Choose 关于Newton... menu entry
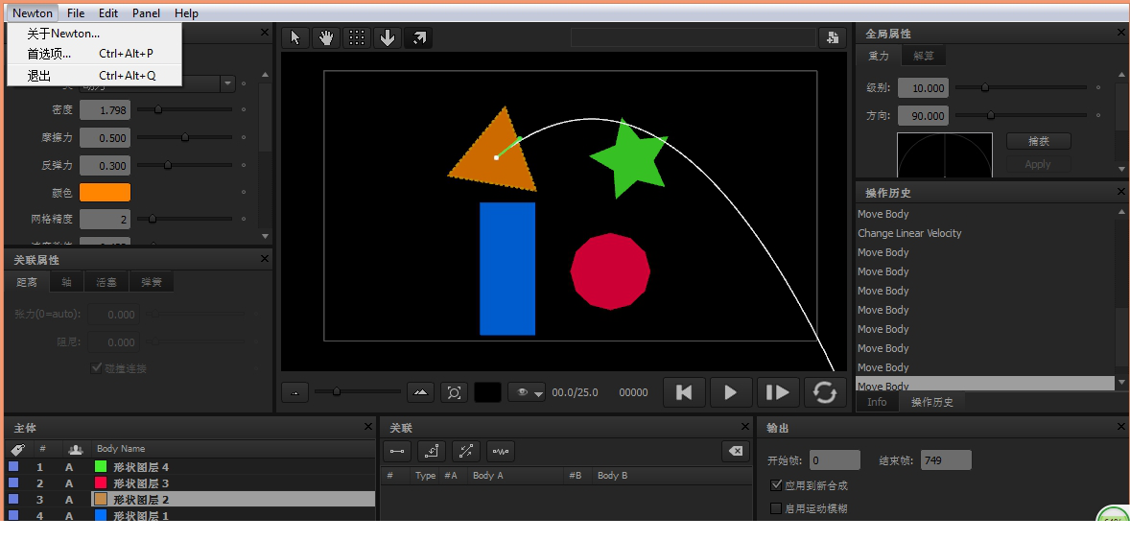The width and height of the screenshot is (1130, 541). [x=94, y=34]
